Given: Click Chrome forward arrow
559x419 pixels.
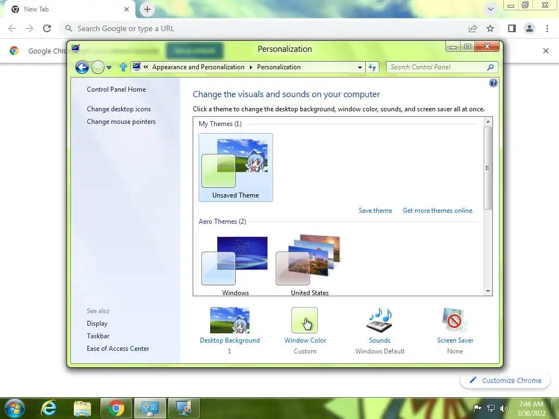Looking at the screenshot, I should tap(29, 28).
